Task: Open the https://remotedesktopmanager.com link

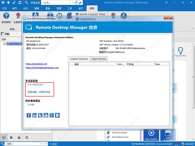Action: tap(42, 68)
